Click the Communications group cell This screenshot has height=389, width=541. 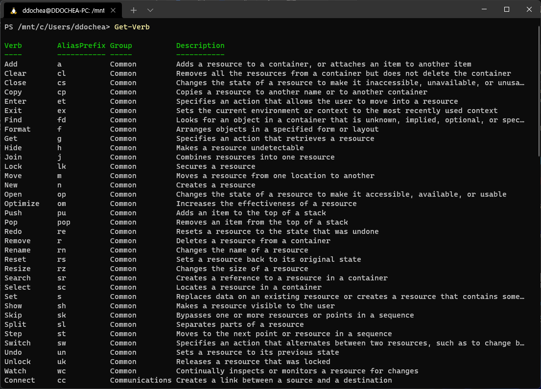click(141, 381)
